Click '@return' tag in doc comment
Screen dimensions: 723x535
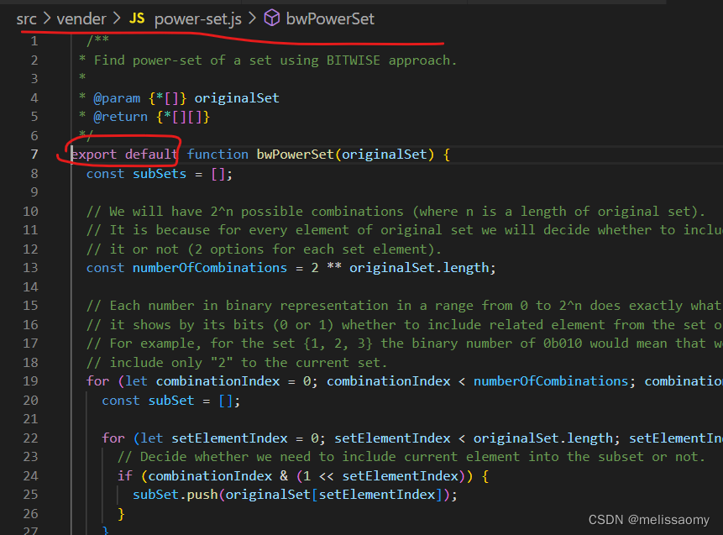click(121, 117)
